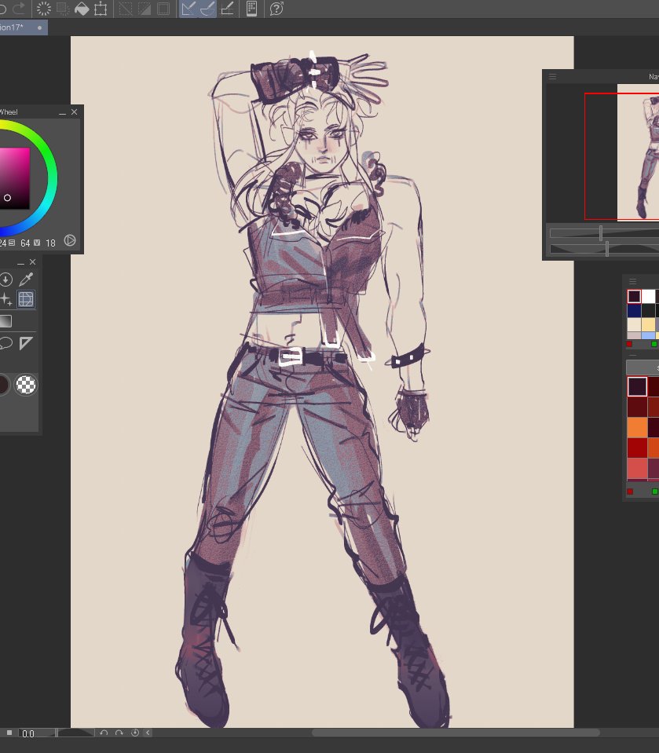The height and width of the screenshot is (753, 659).
Task: Toggle Snap to Grid
Action: (227, 9)
